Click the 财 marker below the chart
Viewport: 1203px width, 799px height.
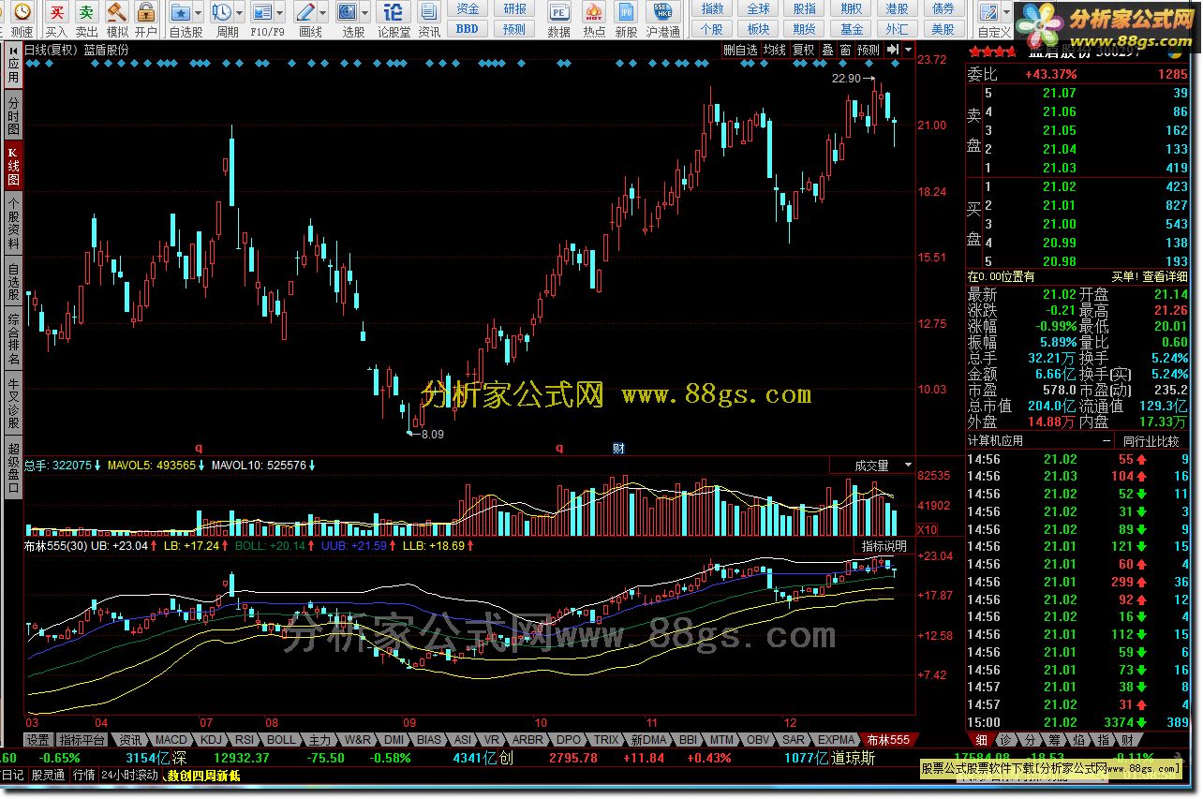point(618,448)
